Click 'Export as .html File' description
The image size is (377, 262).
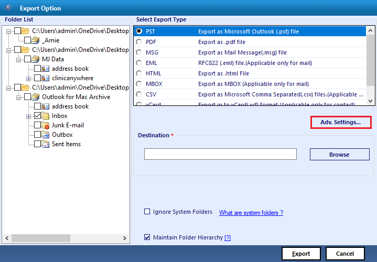pyautogui.click(x=223, y=73)
